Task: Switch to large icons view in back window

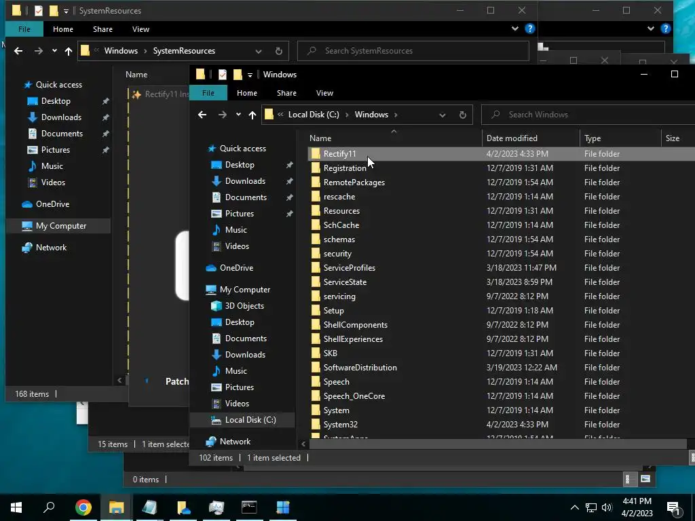Action: [x=645, y=479]
